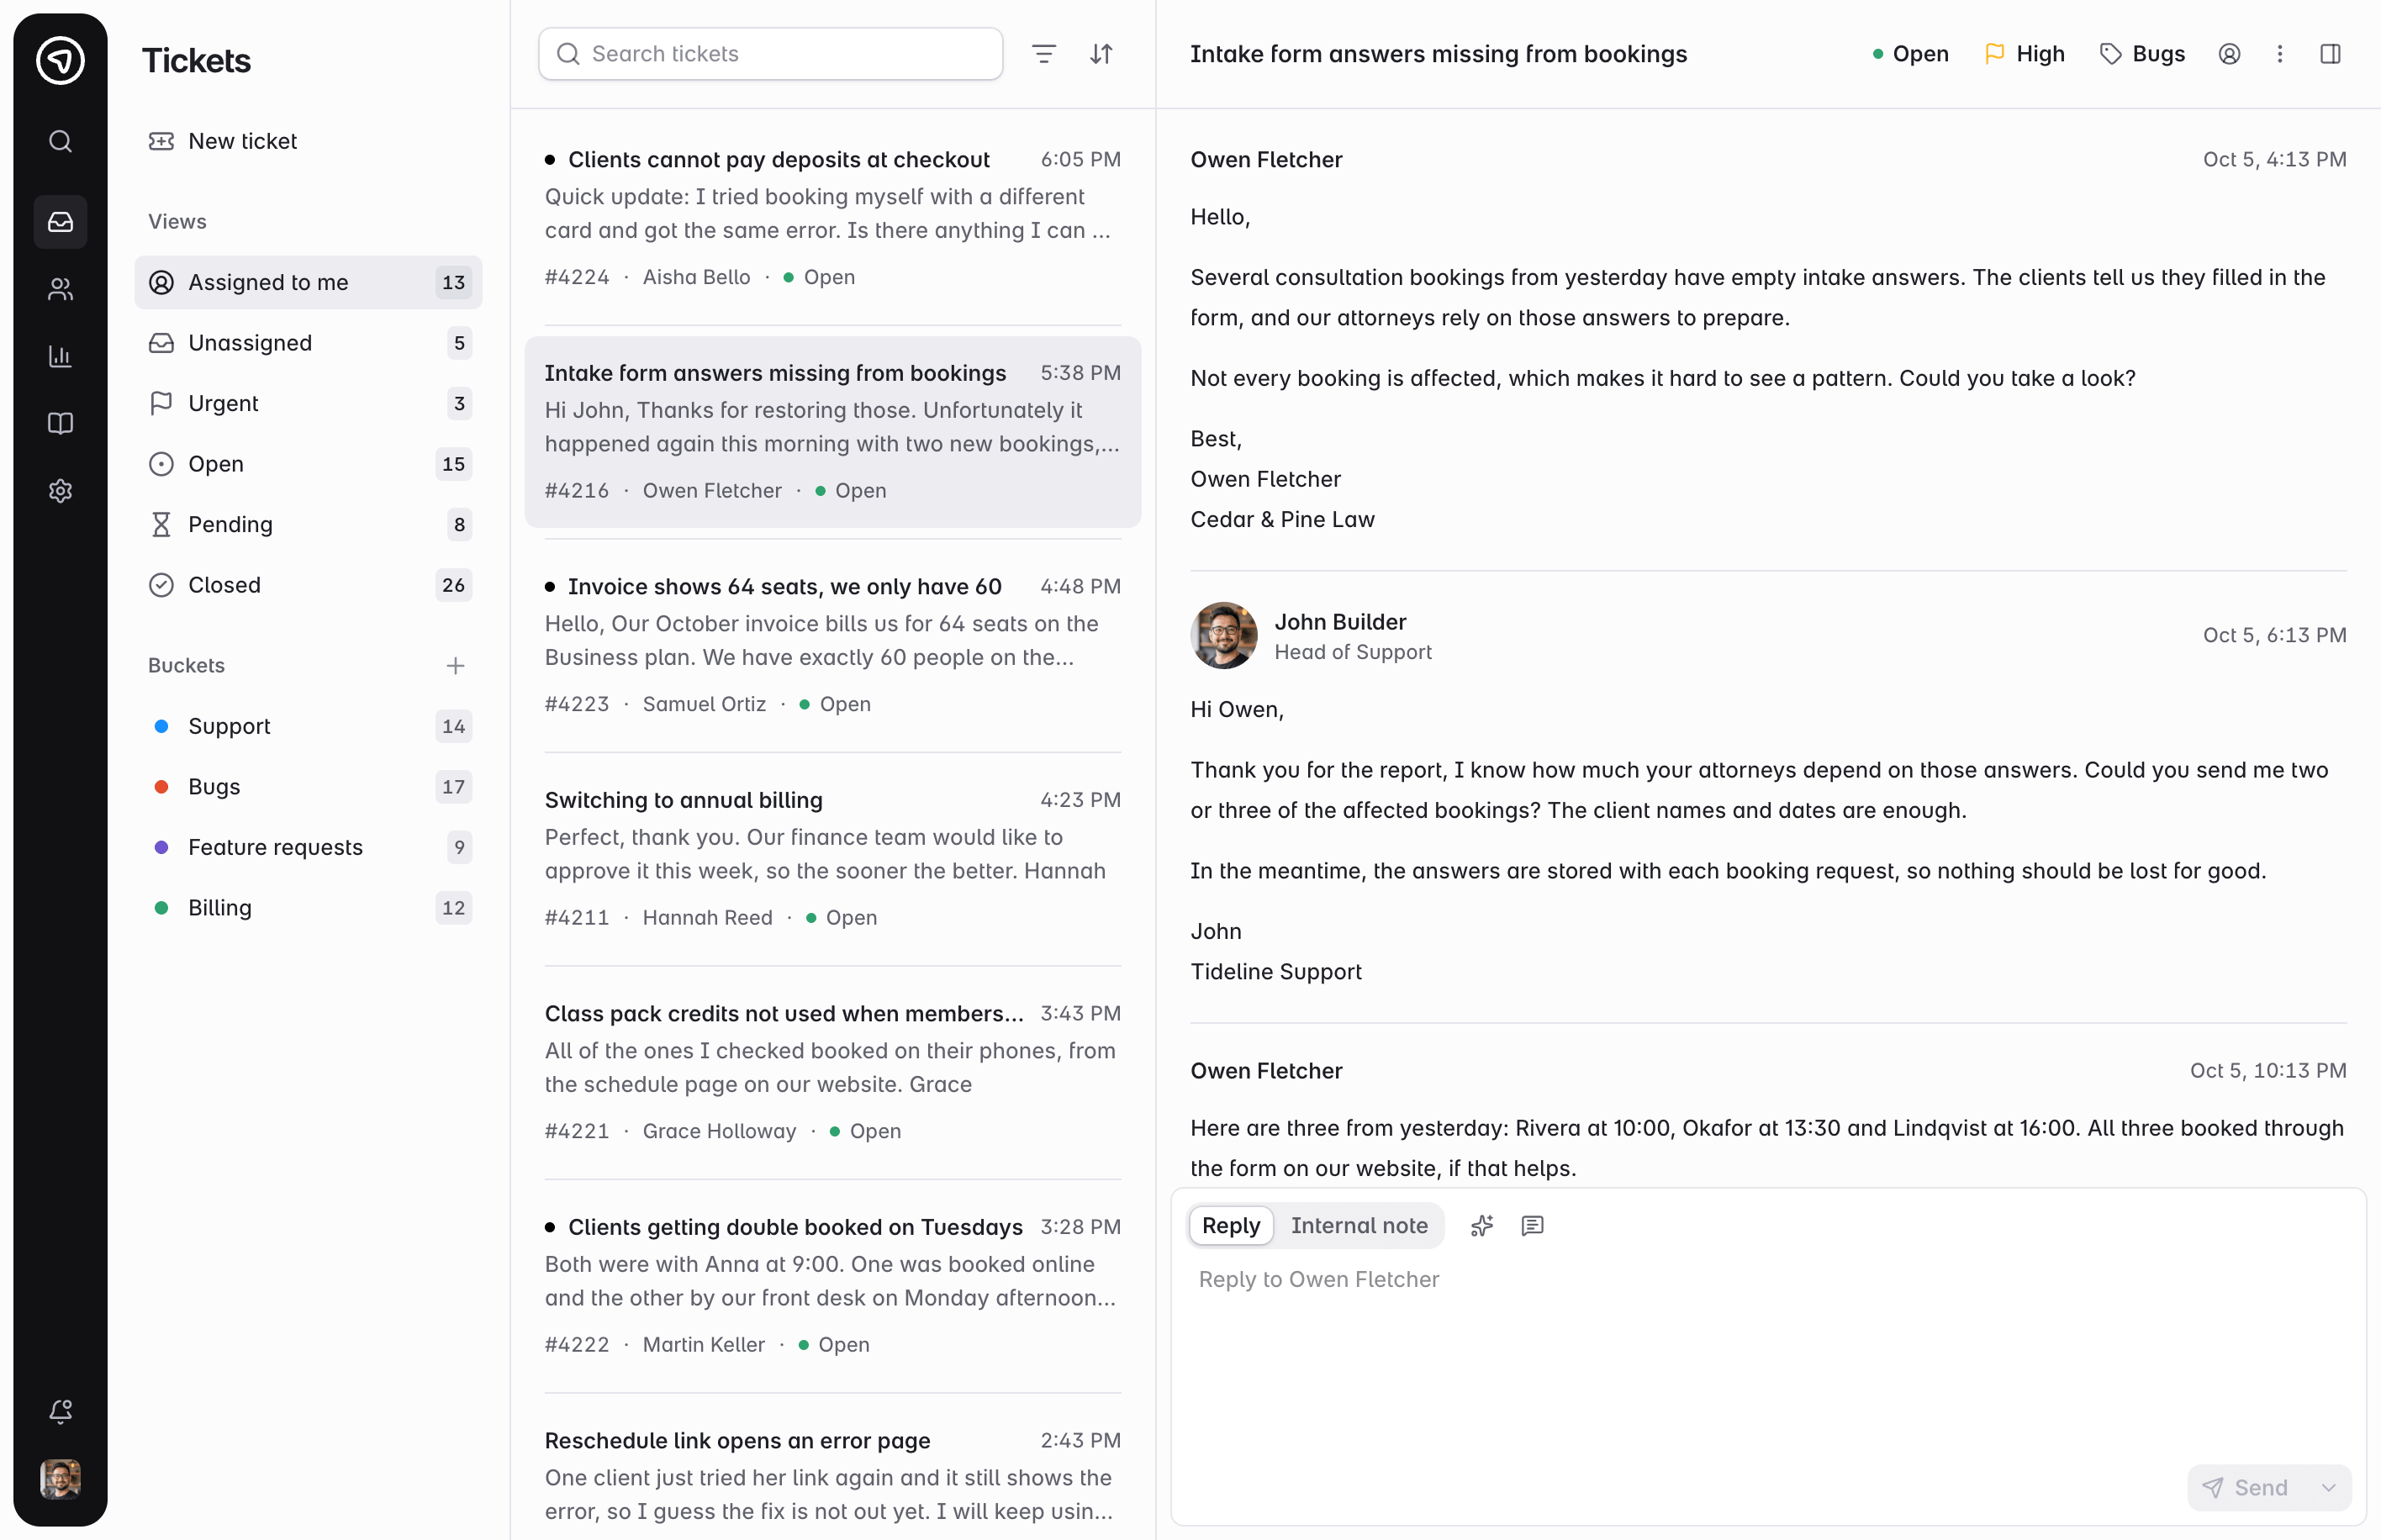Image resolution: width=2381 pixels, height=1540 pixels.
Task: Expand the Send options chevron
Action: click(2328, 1487)
